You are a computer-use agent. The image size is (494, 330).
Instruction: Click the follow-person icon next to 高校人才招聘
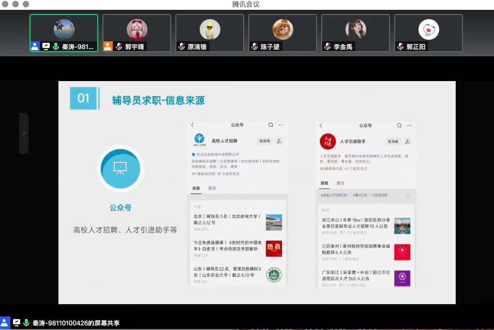[279, 140]
